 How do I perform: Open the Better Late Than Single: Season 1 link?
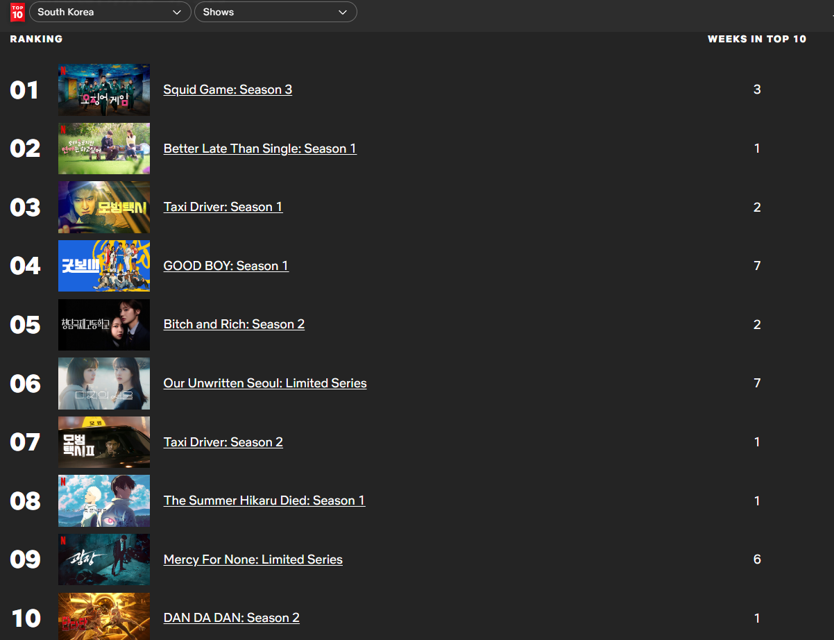point(260,149)
